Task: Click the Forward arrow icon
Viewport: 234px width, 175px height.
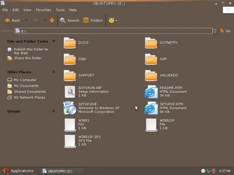Action: pos(36,20)
